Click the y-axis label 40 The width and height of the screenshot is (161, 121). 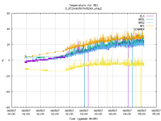tap(8, 29)
